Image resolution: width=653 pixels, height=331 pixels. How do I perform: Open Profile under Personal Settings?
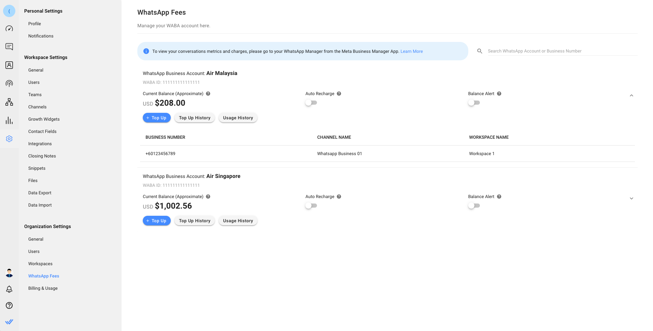click(x=34, y=24)
